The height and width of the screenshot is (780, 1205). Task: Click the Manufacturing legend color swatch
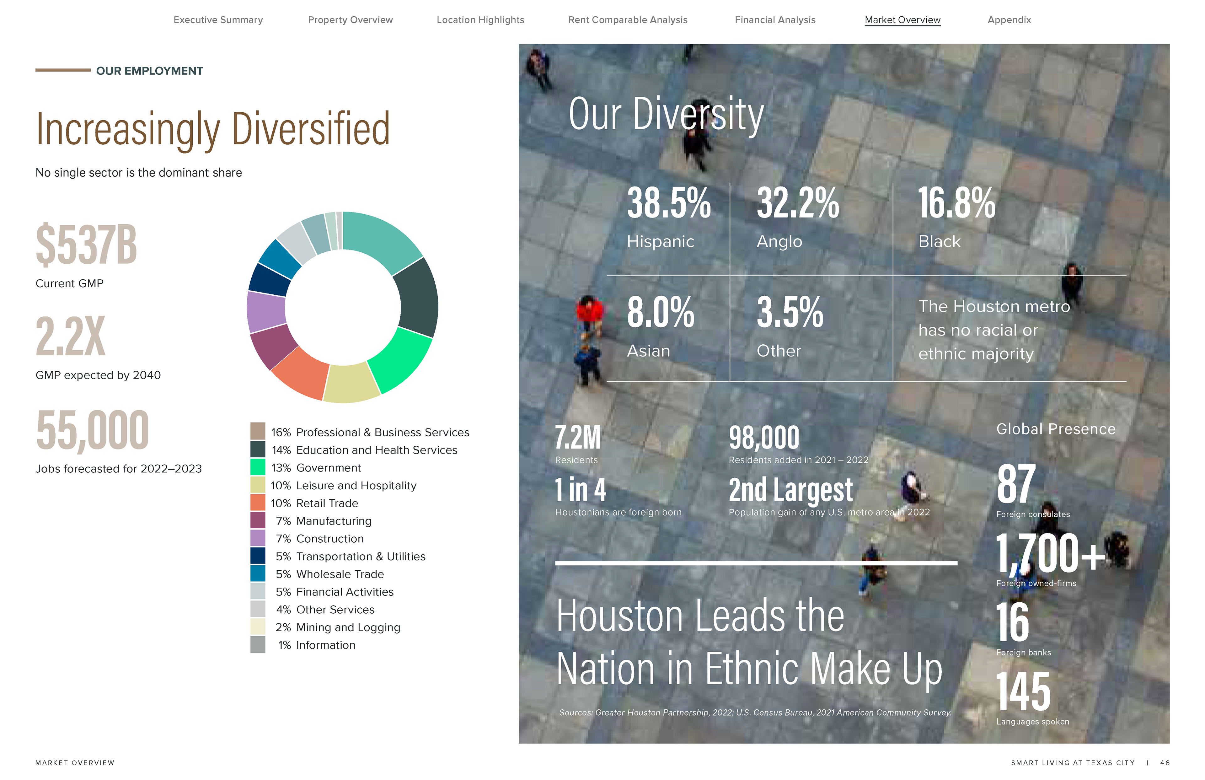click(258, 520)
